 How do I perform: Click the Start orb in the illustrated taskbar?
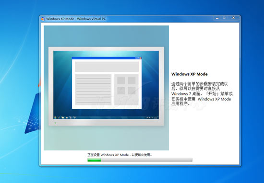tap(55, 118)
